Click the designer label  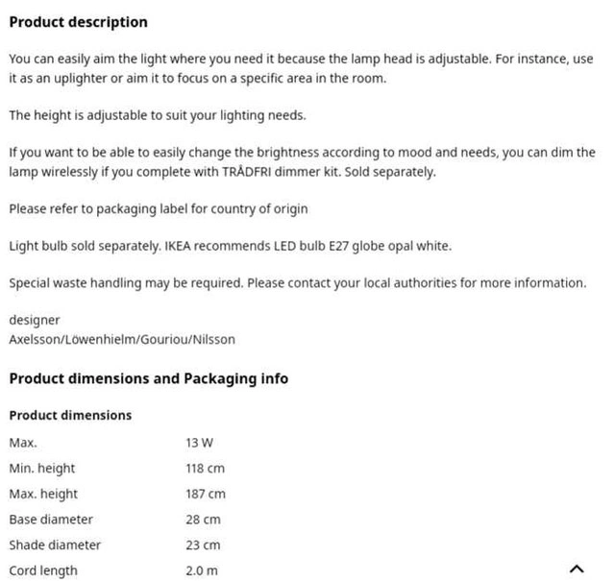click(x=35, y=320)
